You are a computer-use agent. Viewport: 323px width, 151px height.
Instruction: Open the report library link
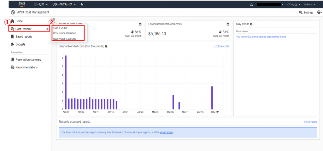[167, 132]
